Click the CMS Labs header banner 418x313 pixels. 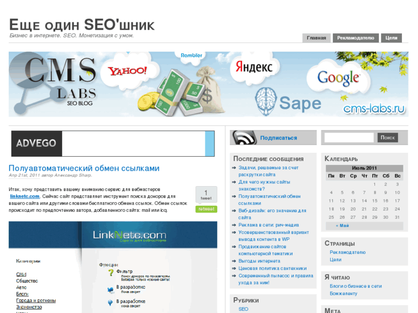[208, 84]
